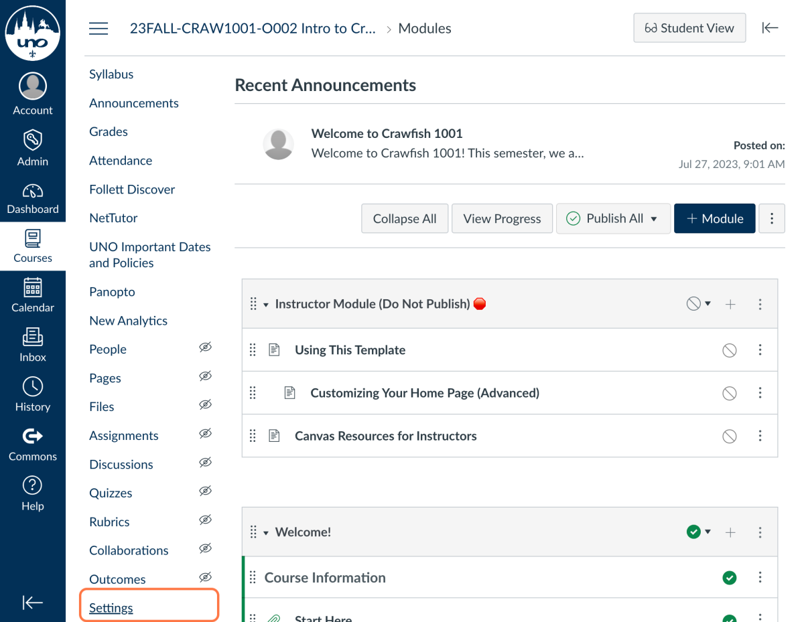Open Settings in course navigation
The image size is (804, 622).
click(111, 608)
